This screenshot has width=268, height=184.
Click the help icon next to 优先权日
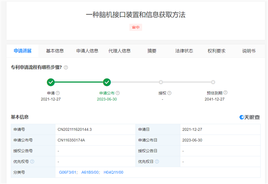click(x=157, y=161)
